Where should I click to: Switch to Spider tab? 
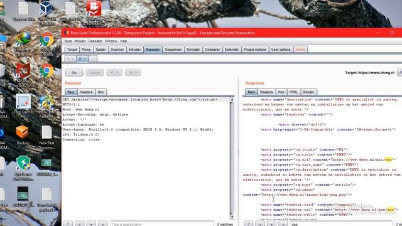100,50
